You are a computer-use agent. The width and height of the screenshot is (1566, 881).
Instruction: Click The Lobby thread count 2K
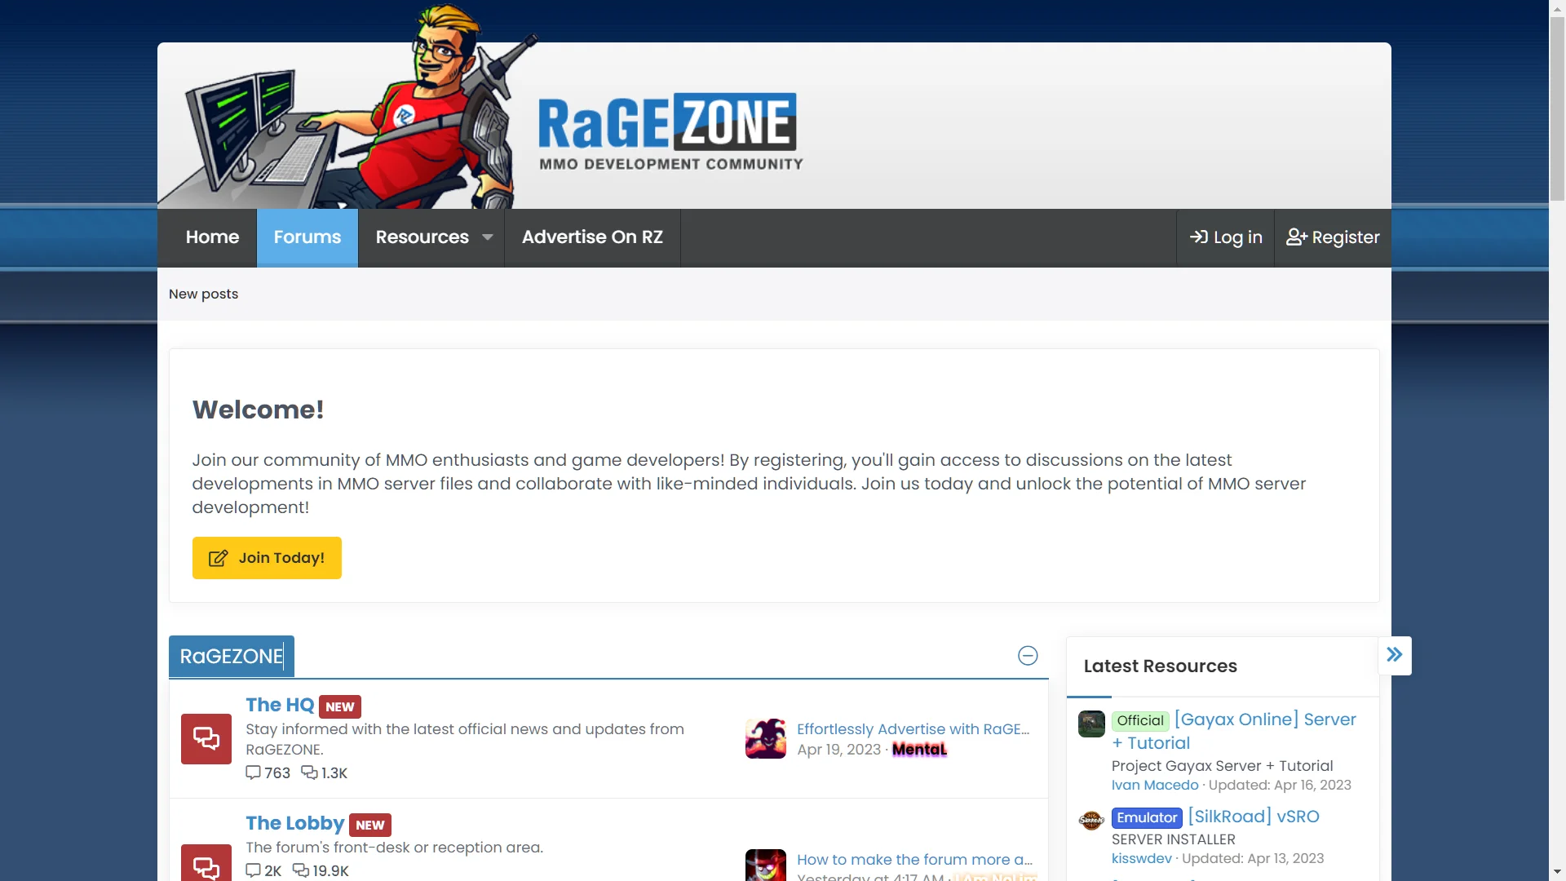click(x=263, y=871)
